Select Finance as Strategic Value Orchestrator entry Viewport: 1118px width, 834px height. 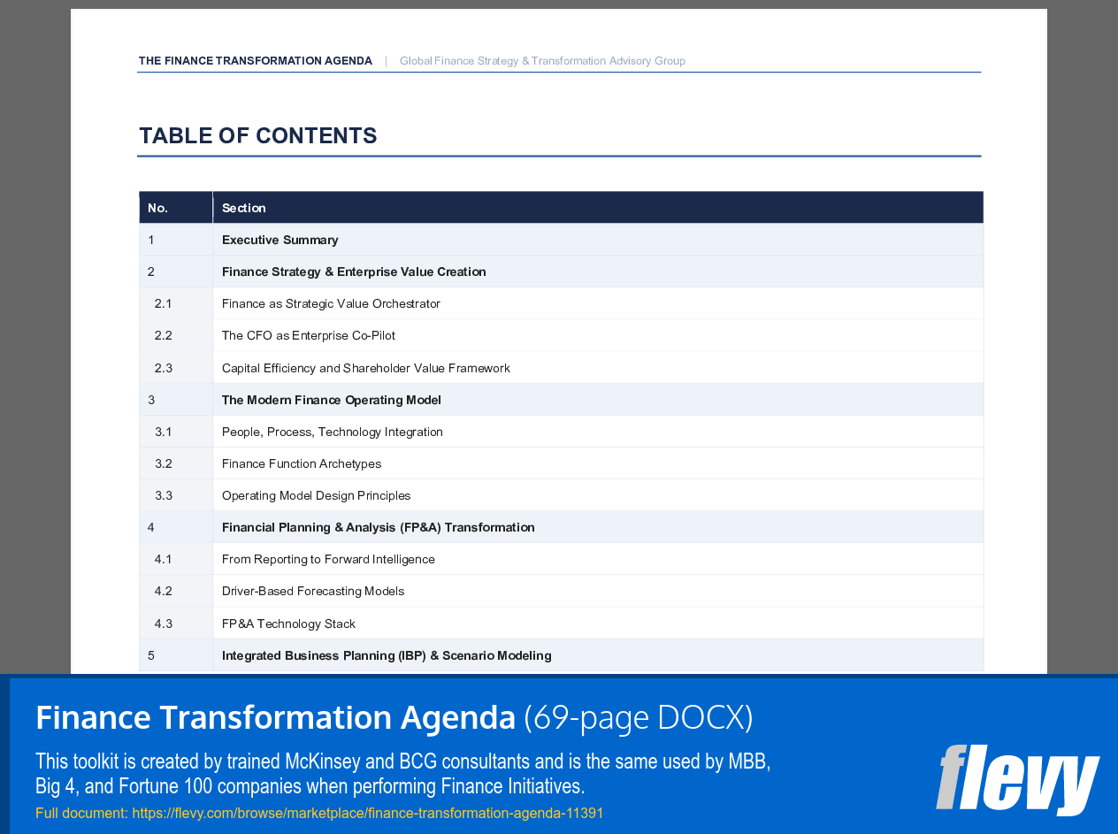coord(331,303)
